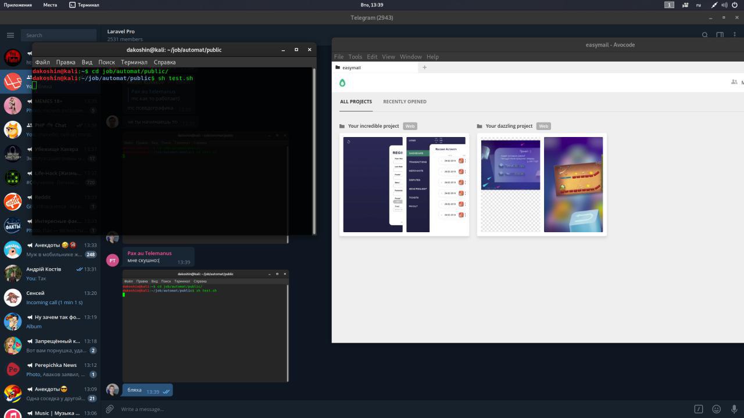Open Avocode File menu

[339, 57]
